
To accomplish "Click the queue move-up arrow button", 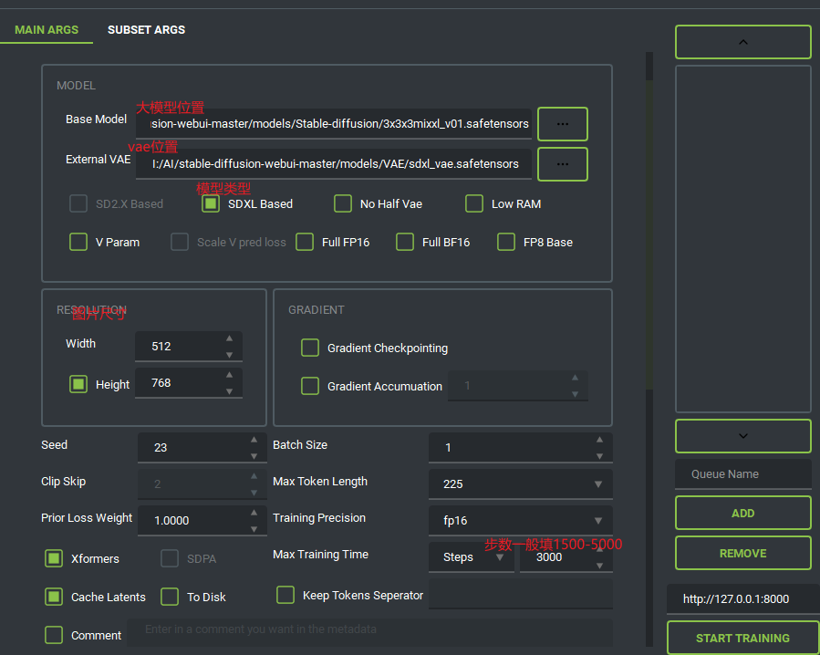I will click(x=742, y=42).
